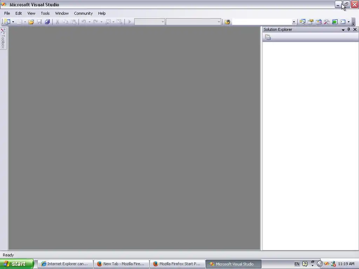The width and height of the screenshot is (359, 269).
Task: Close the Solution Explorer panel
Action: coord(355,29)
